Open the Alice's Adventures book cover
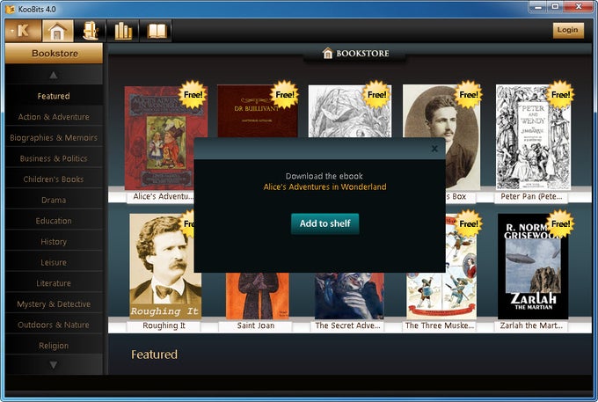The image size is (598, 402). pos(159,138)
